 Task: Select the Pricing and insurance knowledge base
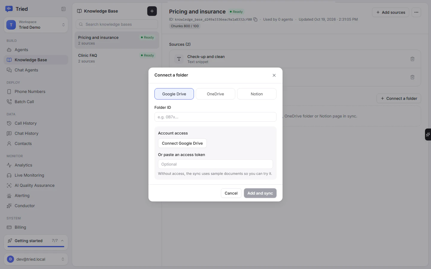[x=117, y=40]
